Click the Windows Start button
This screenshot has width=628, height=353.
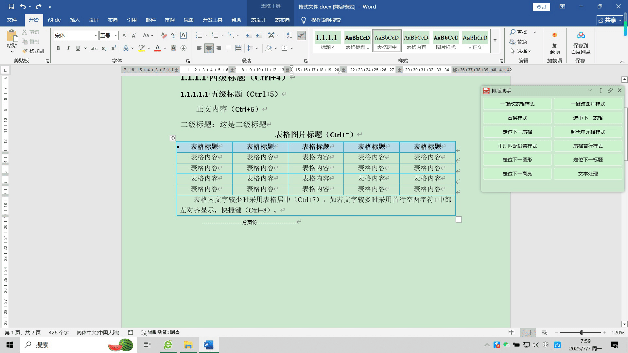point(10,345)
